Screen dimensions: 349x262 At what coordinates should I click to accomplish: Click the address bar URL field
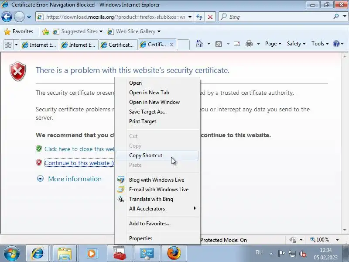(115, 17)
